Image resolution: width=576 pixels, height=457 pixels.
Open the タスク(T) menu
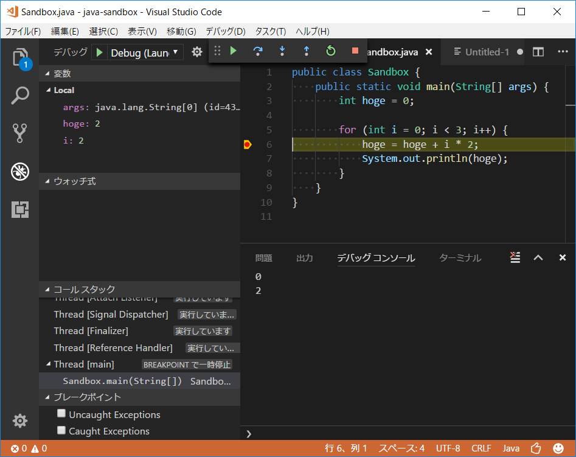click(x=271, y=31)
